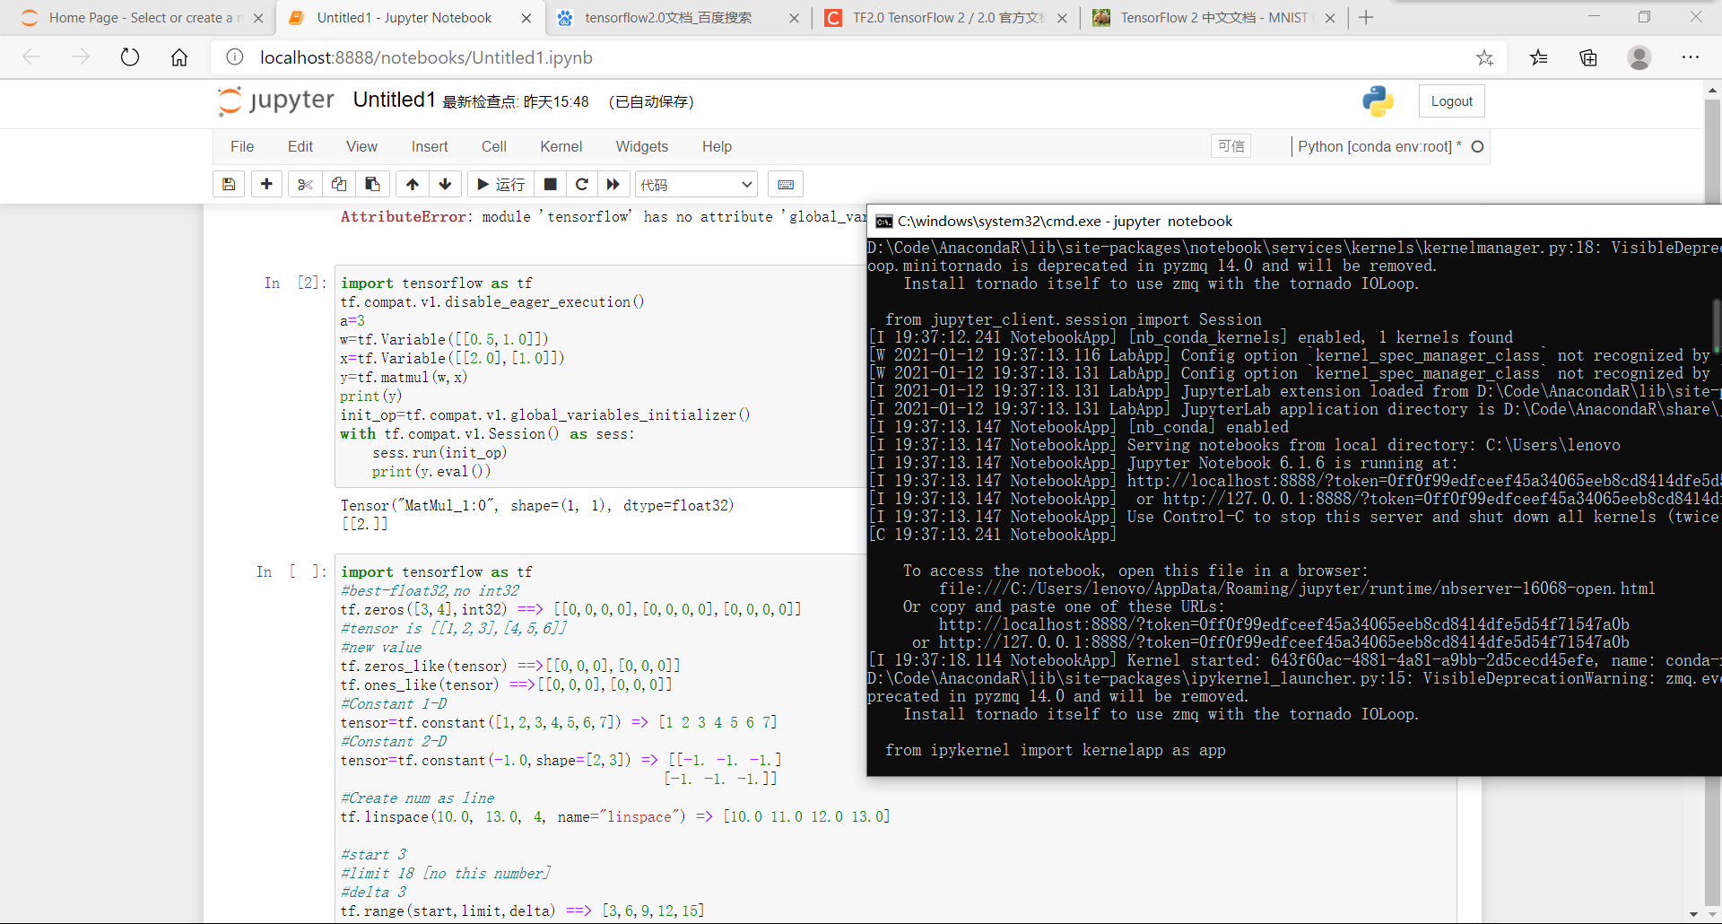Open the Kernel menu
The height and width of the screenshot is (924, 1722).
coord(561,146)
